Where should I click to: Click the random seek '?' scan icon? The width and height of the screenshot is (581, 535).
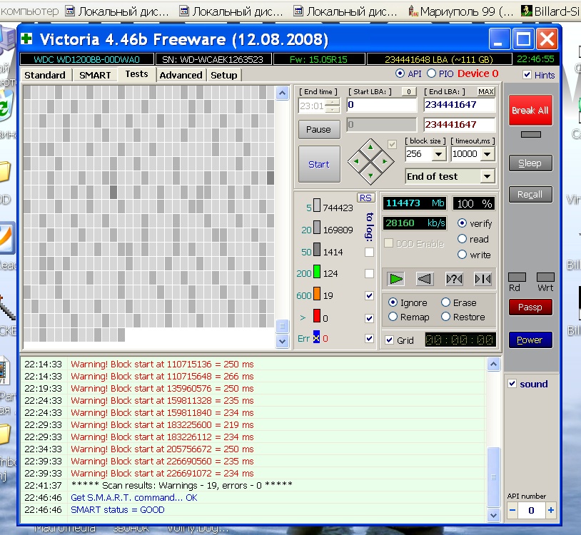click(454, 279)
